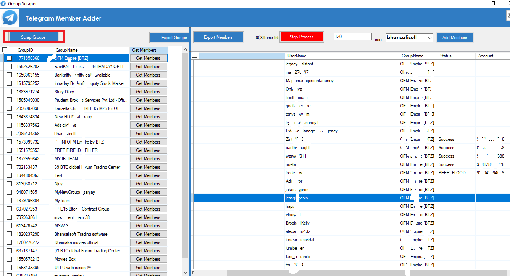510x276 pixels.
Task: Click the seconds delay field showing 120
Action: pos(352,37)
